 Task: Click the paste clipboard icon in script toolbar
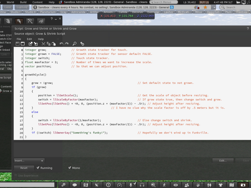54,44
